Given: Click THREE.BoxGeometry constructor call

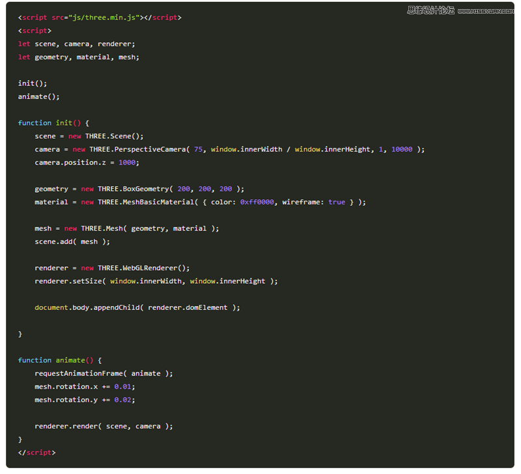Looking at the screenshot, I should coord(132,189).
